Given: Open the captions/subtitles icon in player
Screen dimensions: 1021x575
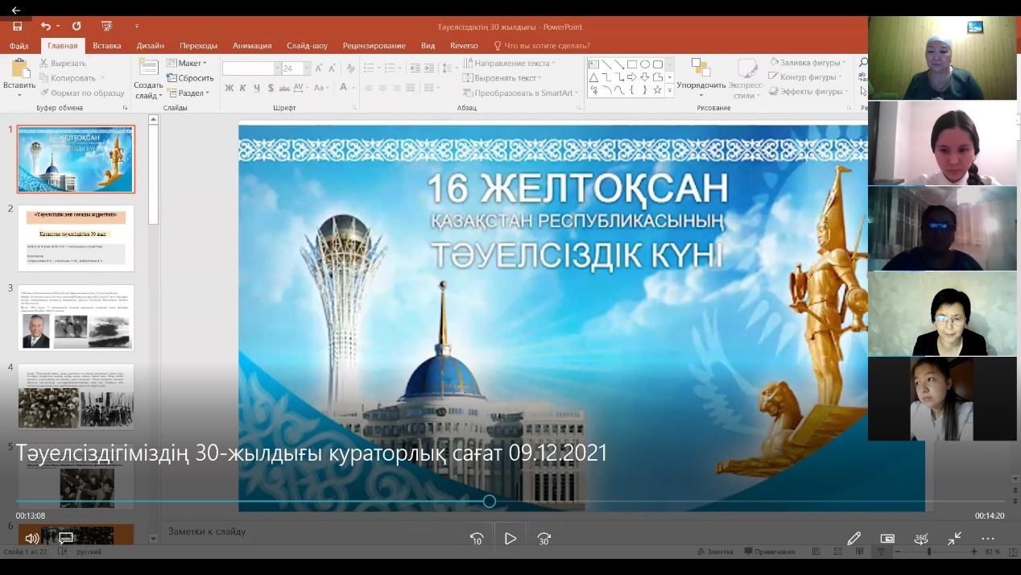Looking at the screenshot, I should point(66,538).
